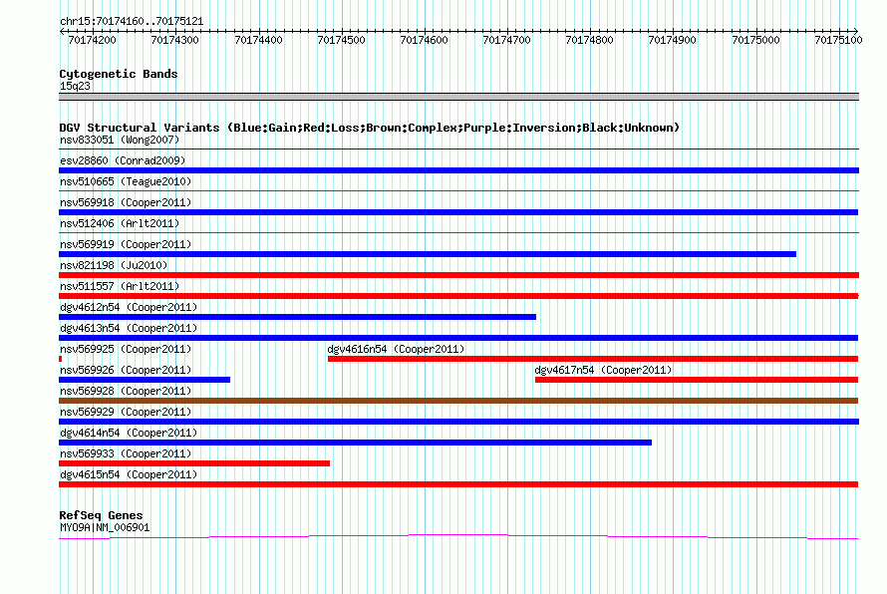The height and width of the screenshot is (594, 887).
Task: Click the nsv833051 (Wong2007) variant label
Action: 120,140
